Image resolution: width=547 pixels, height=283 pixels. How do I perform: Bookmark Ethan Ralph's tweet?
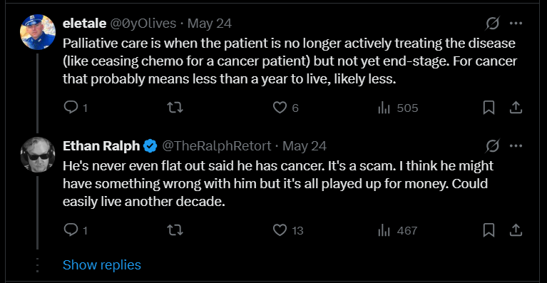[x=489, y=230]
